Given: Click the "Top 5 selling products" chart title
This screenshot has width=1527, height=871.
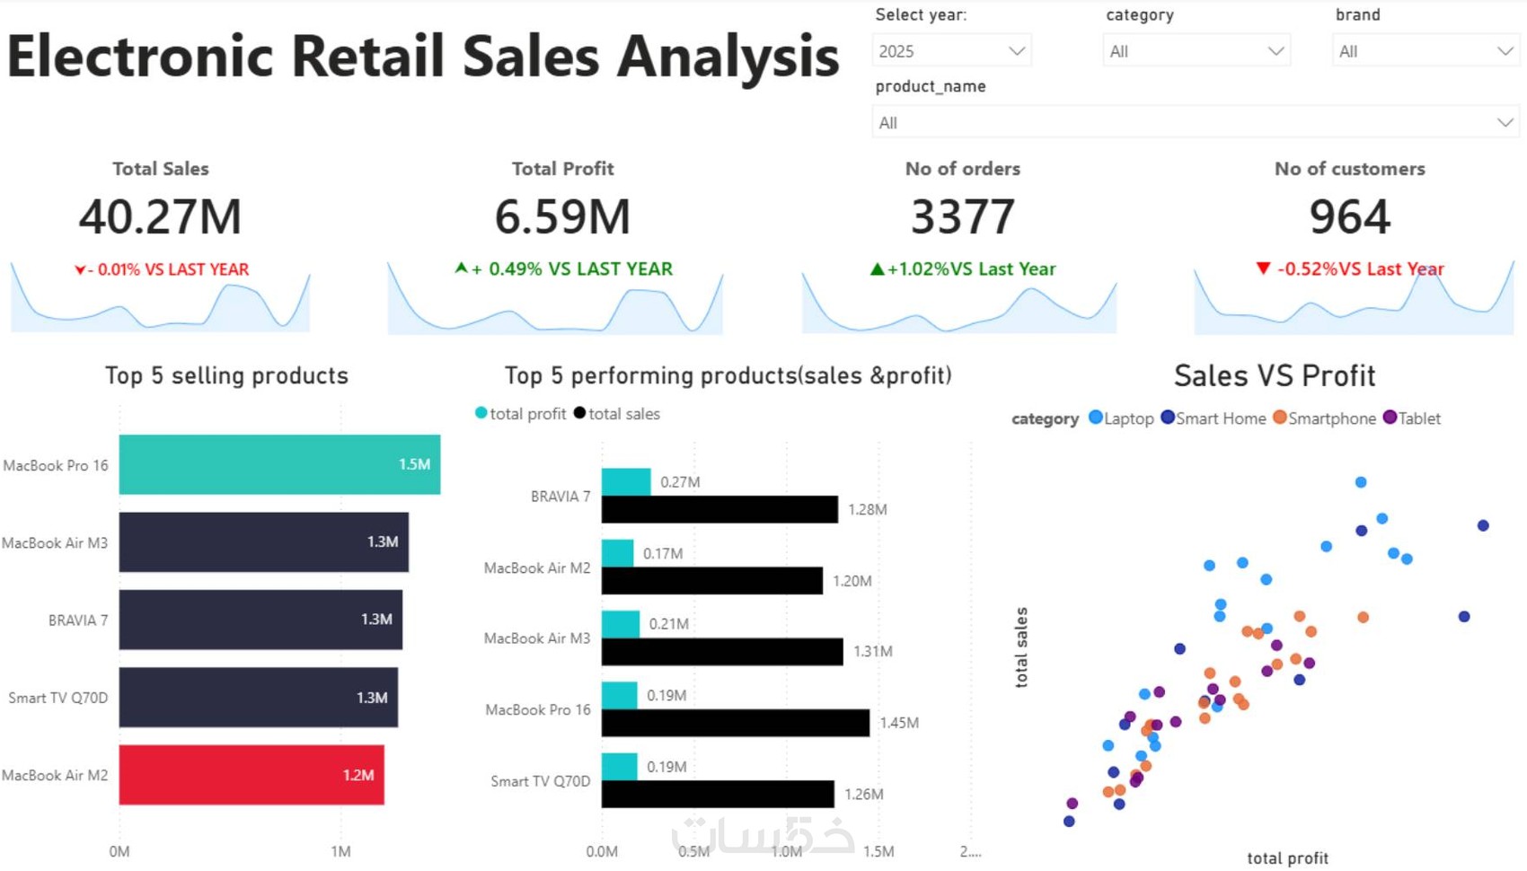Looking at the screenshot, I should (226, 375).
